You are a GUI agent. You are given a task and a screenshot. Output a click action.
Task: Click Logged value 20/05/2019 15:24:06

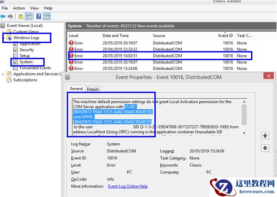(x=207, y=151)
